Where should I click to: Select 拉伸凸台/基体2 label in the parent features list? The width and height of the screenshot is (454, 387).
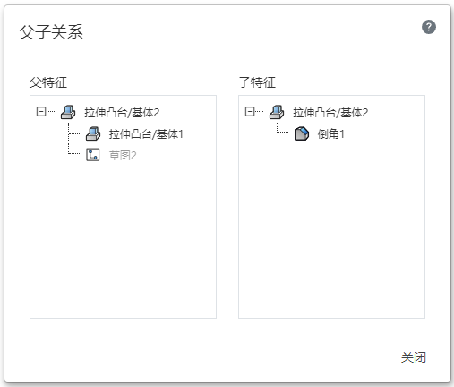click(122, 113)
